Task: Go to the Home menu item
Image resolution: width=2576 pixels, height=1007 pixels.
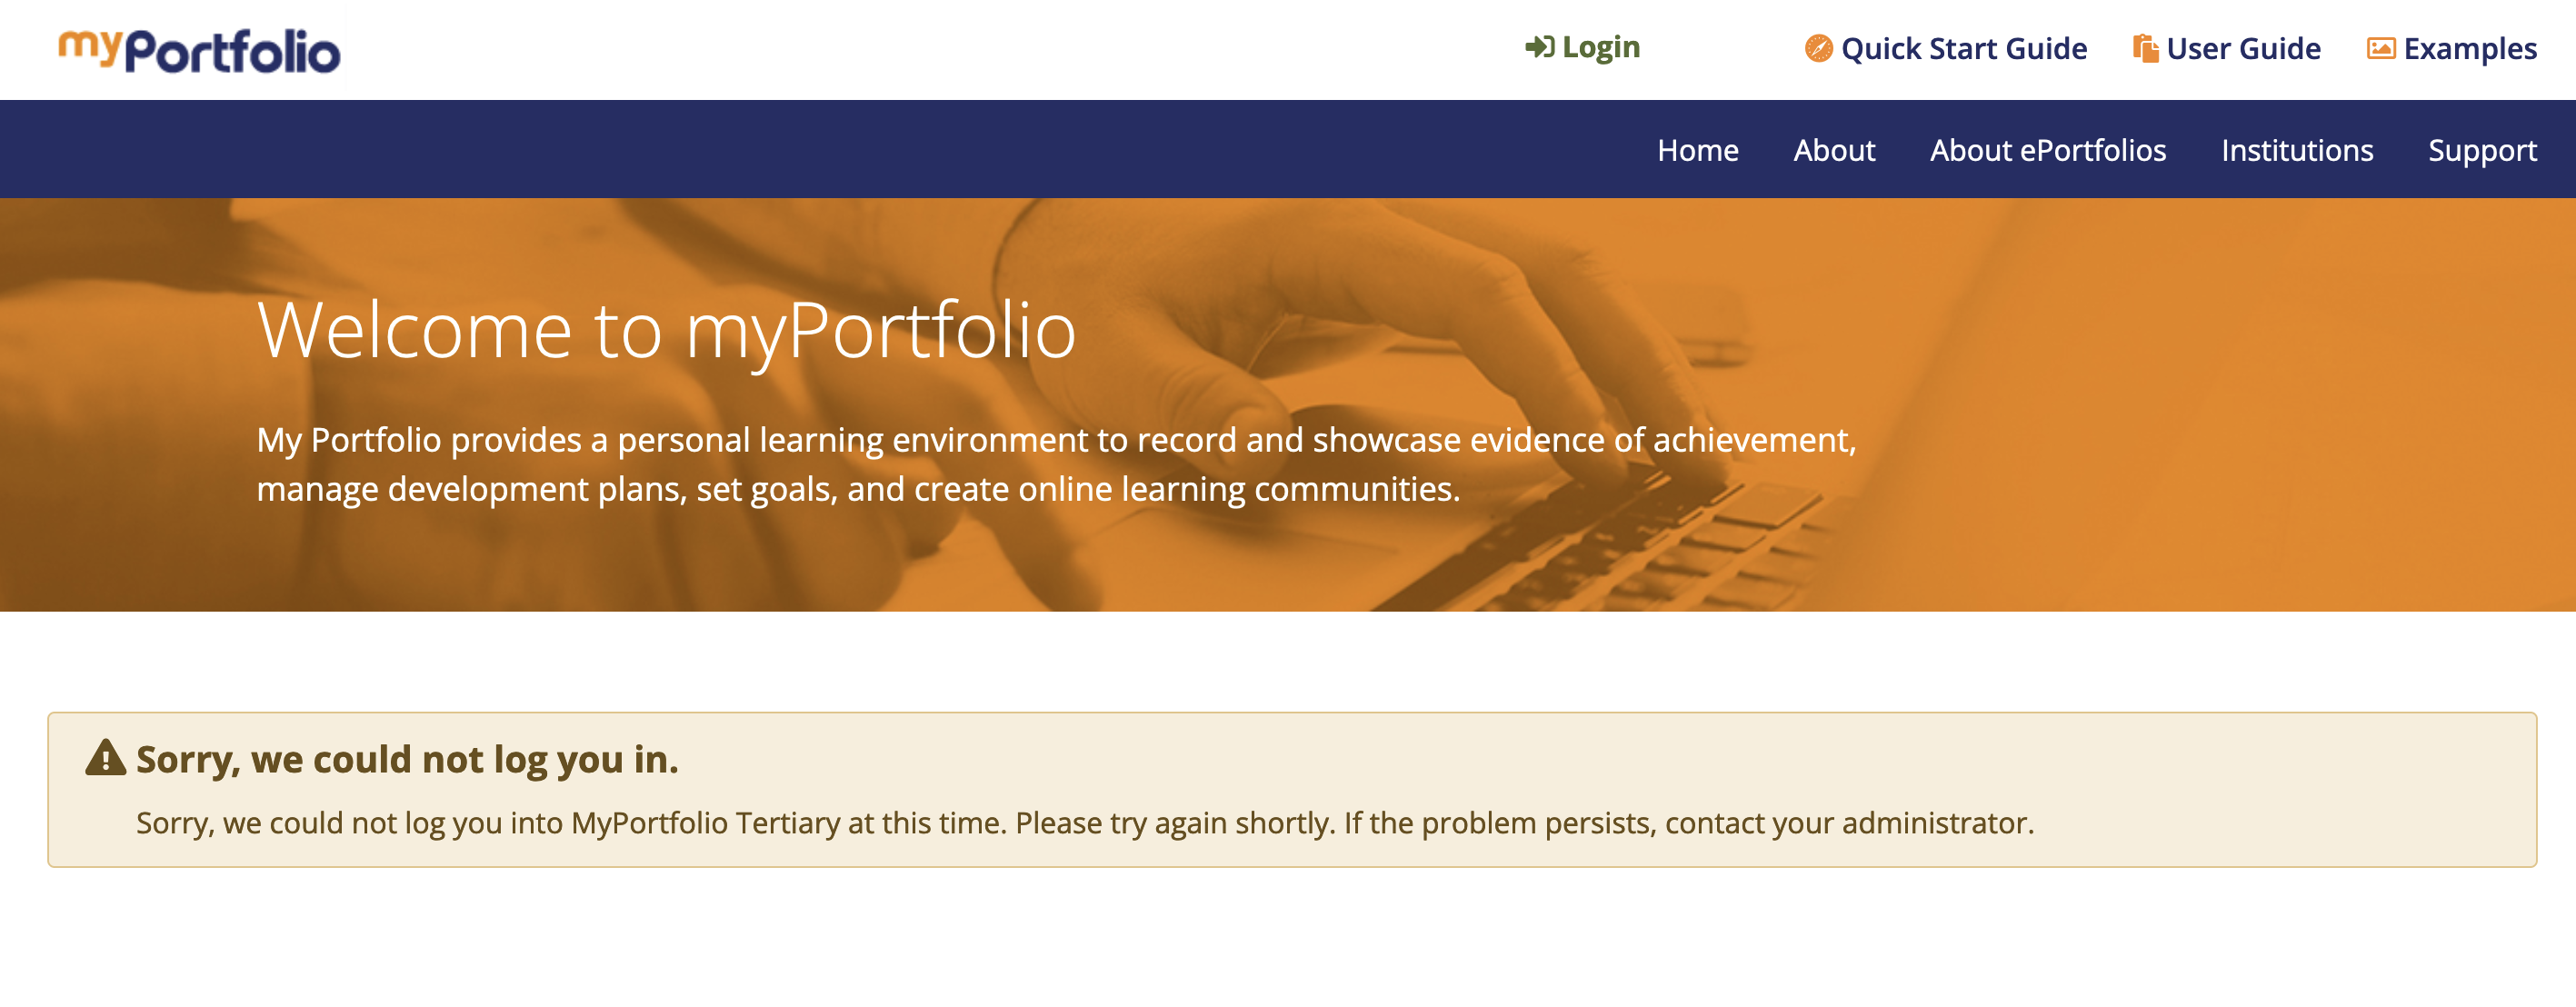Action: (1697, 150)
